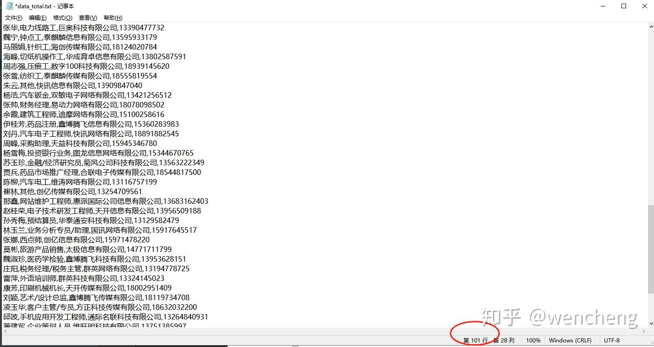Click the line starting with 那鑫,网站维护工程师
Image resolution: width=654 pixels, height=347 pixels.
coord(106,201)
